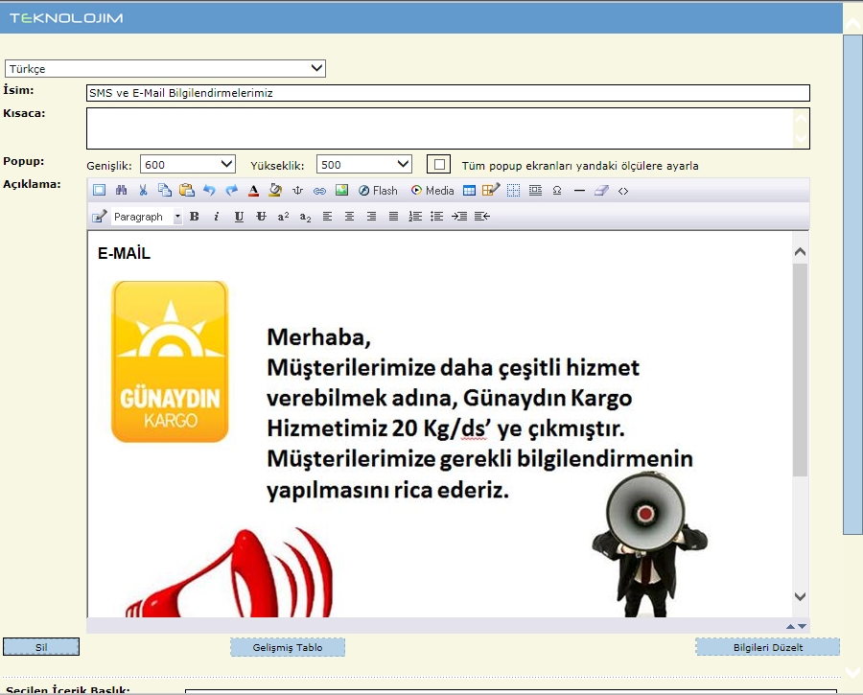
Task: Apply superscript formatting
Action: pyautogui.click(x=283, y=217)
